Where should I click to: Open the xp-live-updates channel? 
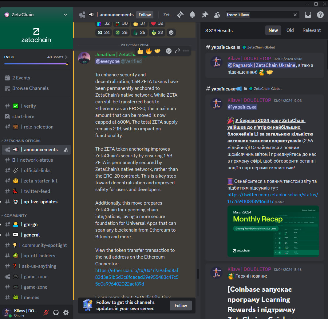pos(36,202)
